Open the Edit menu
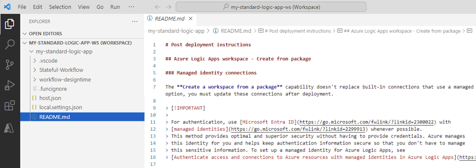476x168 pixels. [x=37, y=7]
